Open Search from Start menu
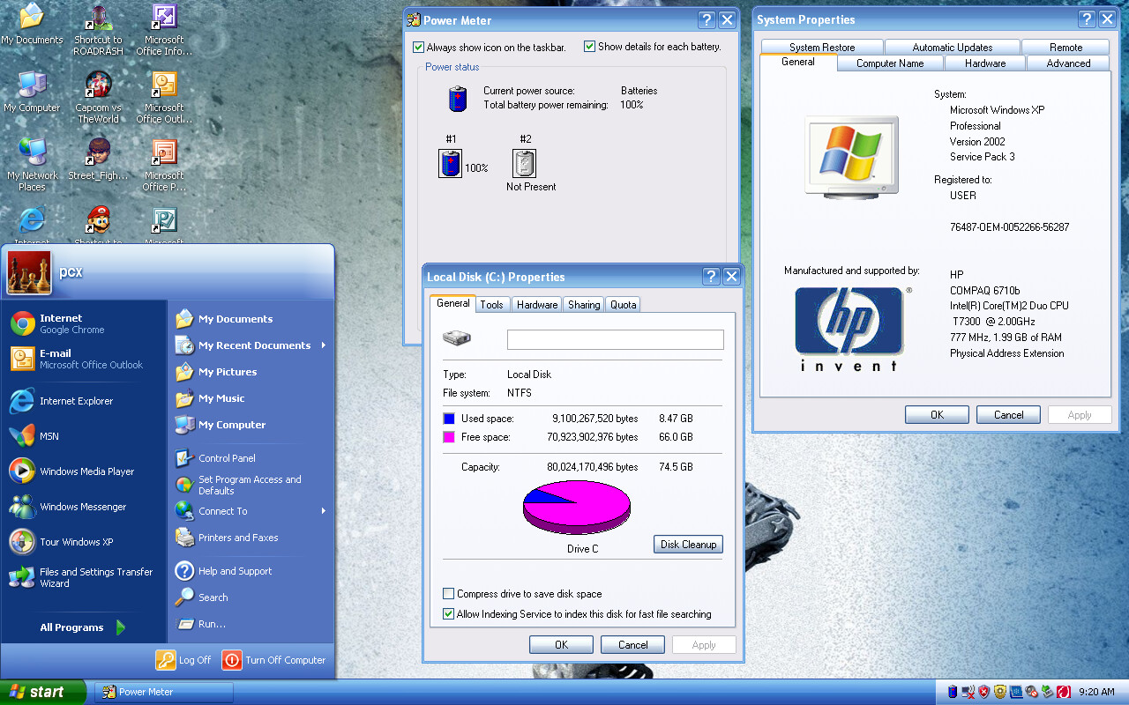 (251, 597)
